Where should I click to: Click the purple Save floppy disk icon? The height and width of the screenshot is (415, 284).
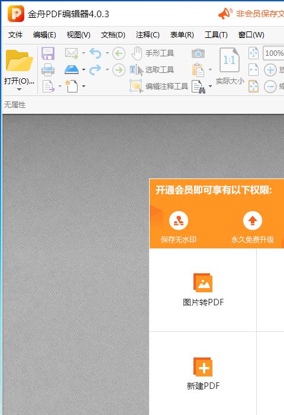click(x=48, y=53)
